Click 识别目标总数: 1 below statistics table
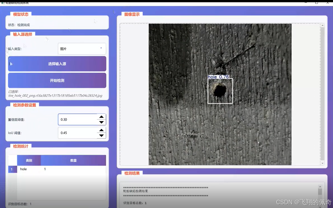 [20, 204]
